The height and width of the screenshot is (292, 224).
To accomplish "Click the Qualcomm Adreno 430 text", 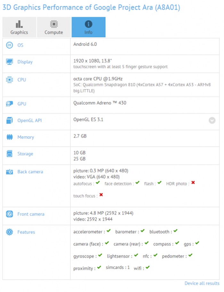I will (x=100, y=103).
